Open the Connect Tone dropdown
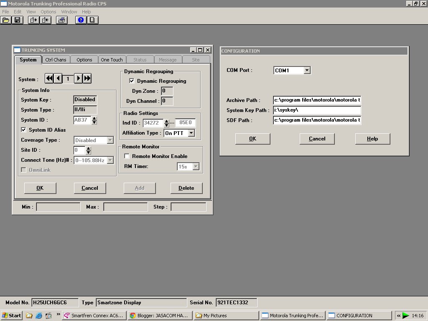This screenshot has height=321, width=428. (110, 160)
